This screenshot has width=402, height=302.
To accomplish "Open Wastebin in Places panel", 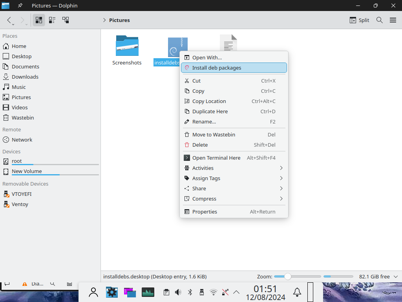I will pyautogui.click(x=50, y=118).
